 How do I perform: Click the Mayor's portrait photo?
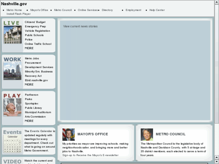pos(68,135)
